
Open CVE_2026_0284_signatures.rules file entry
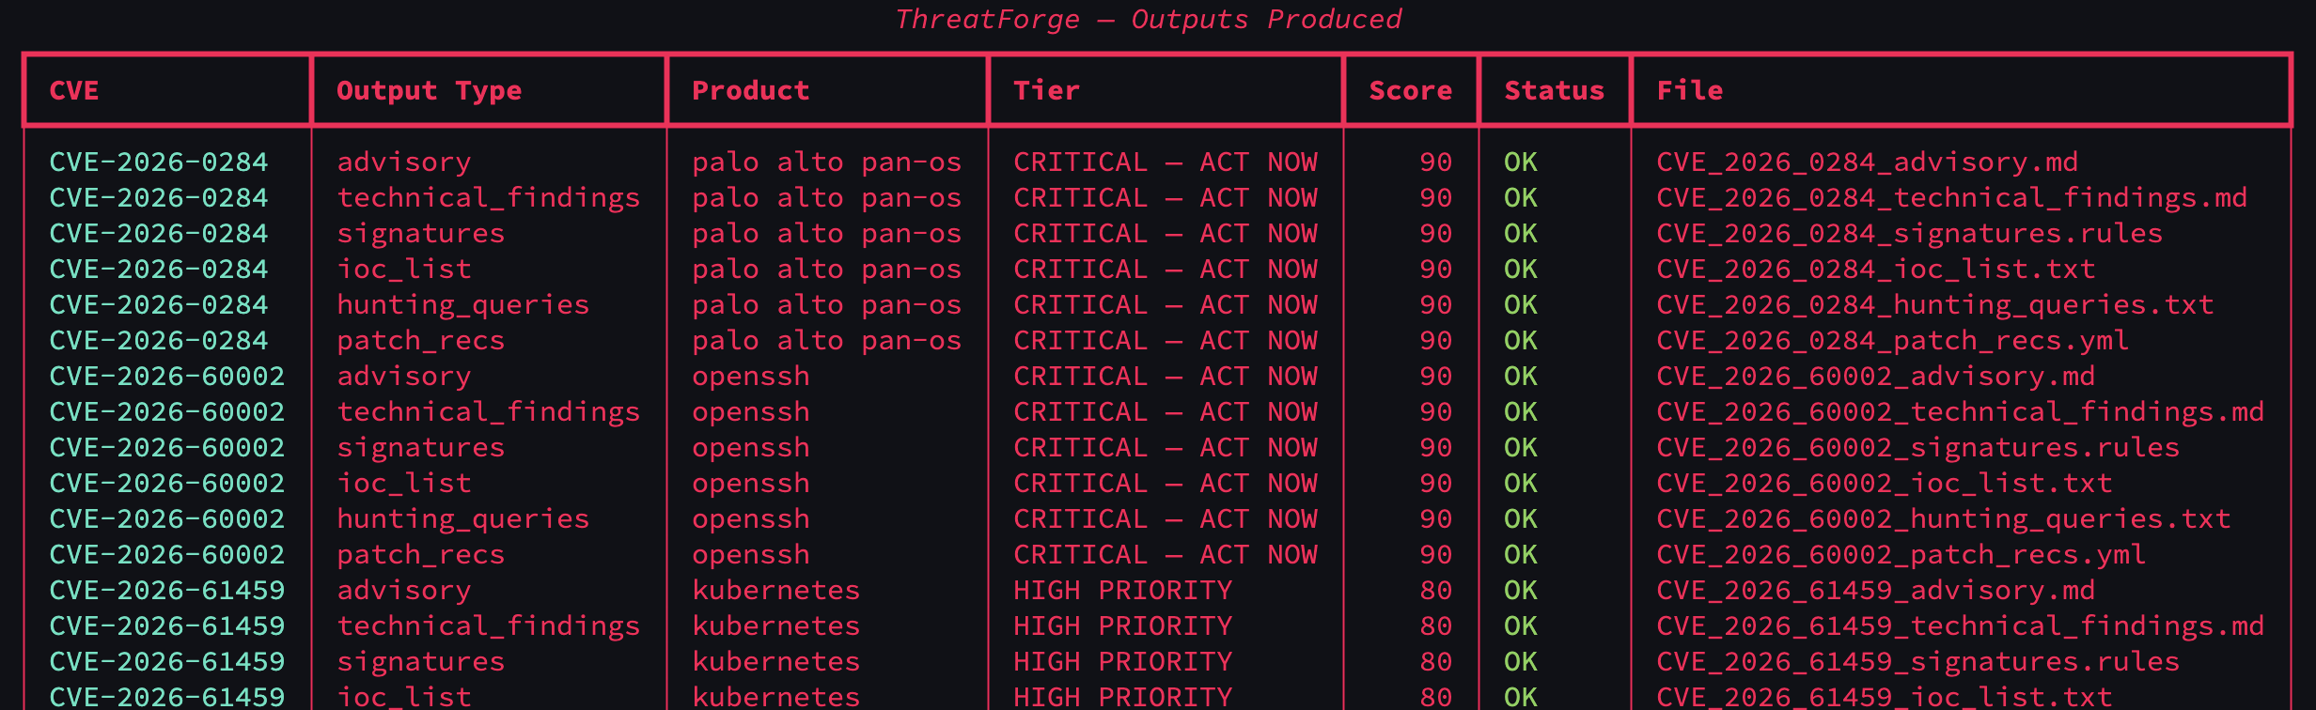tap(1909, 234)
